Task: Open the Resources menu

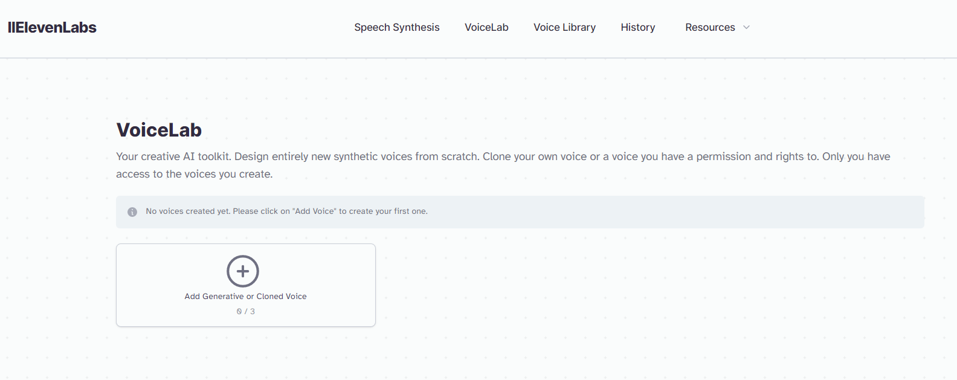Action: coord(710,27)
